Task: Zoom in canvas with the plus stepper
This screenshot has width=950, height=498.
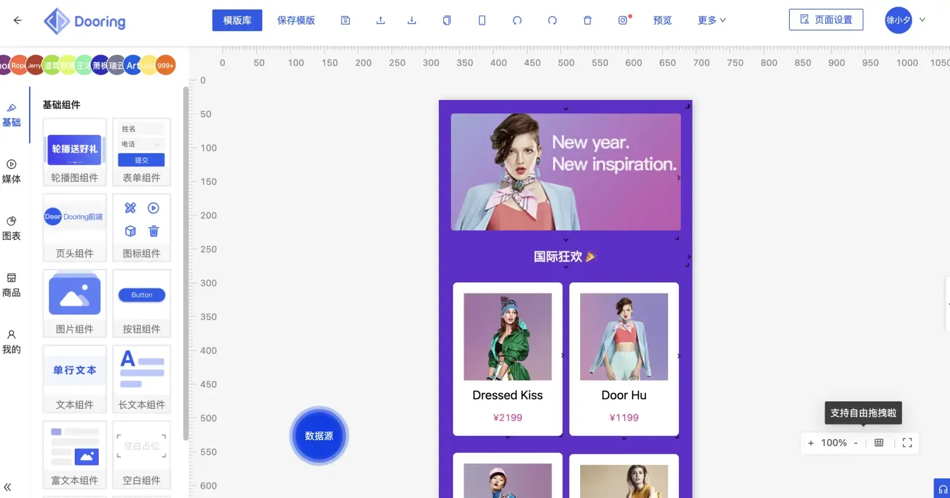Action: click(x=811, y=443)
